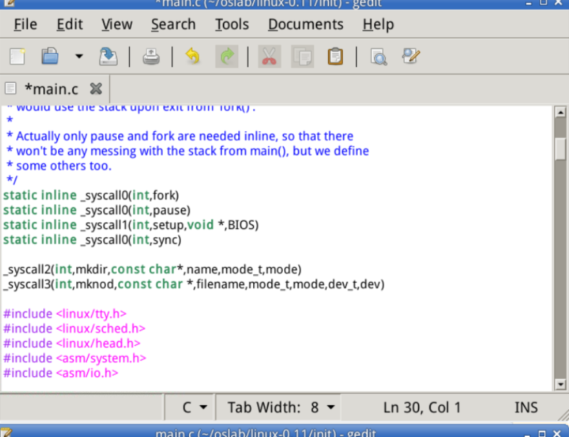This screenshot has height=437, width=569.
Task: Undo the last edit
Action: pos(192,57)
